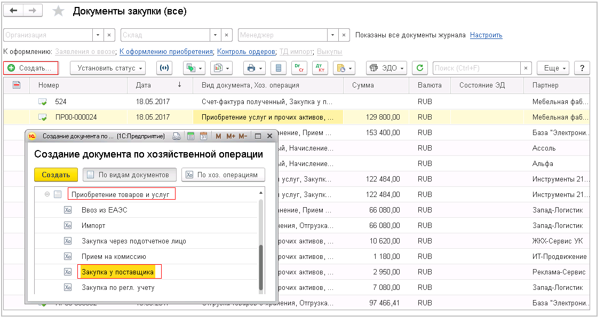Open the 'ЭДО' menu
604x323 pixels.
click(x=387, y=68)
